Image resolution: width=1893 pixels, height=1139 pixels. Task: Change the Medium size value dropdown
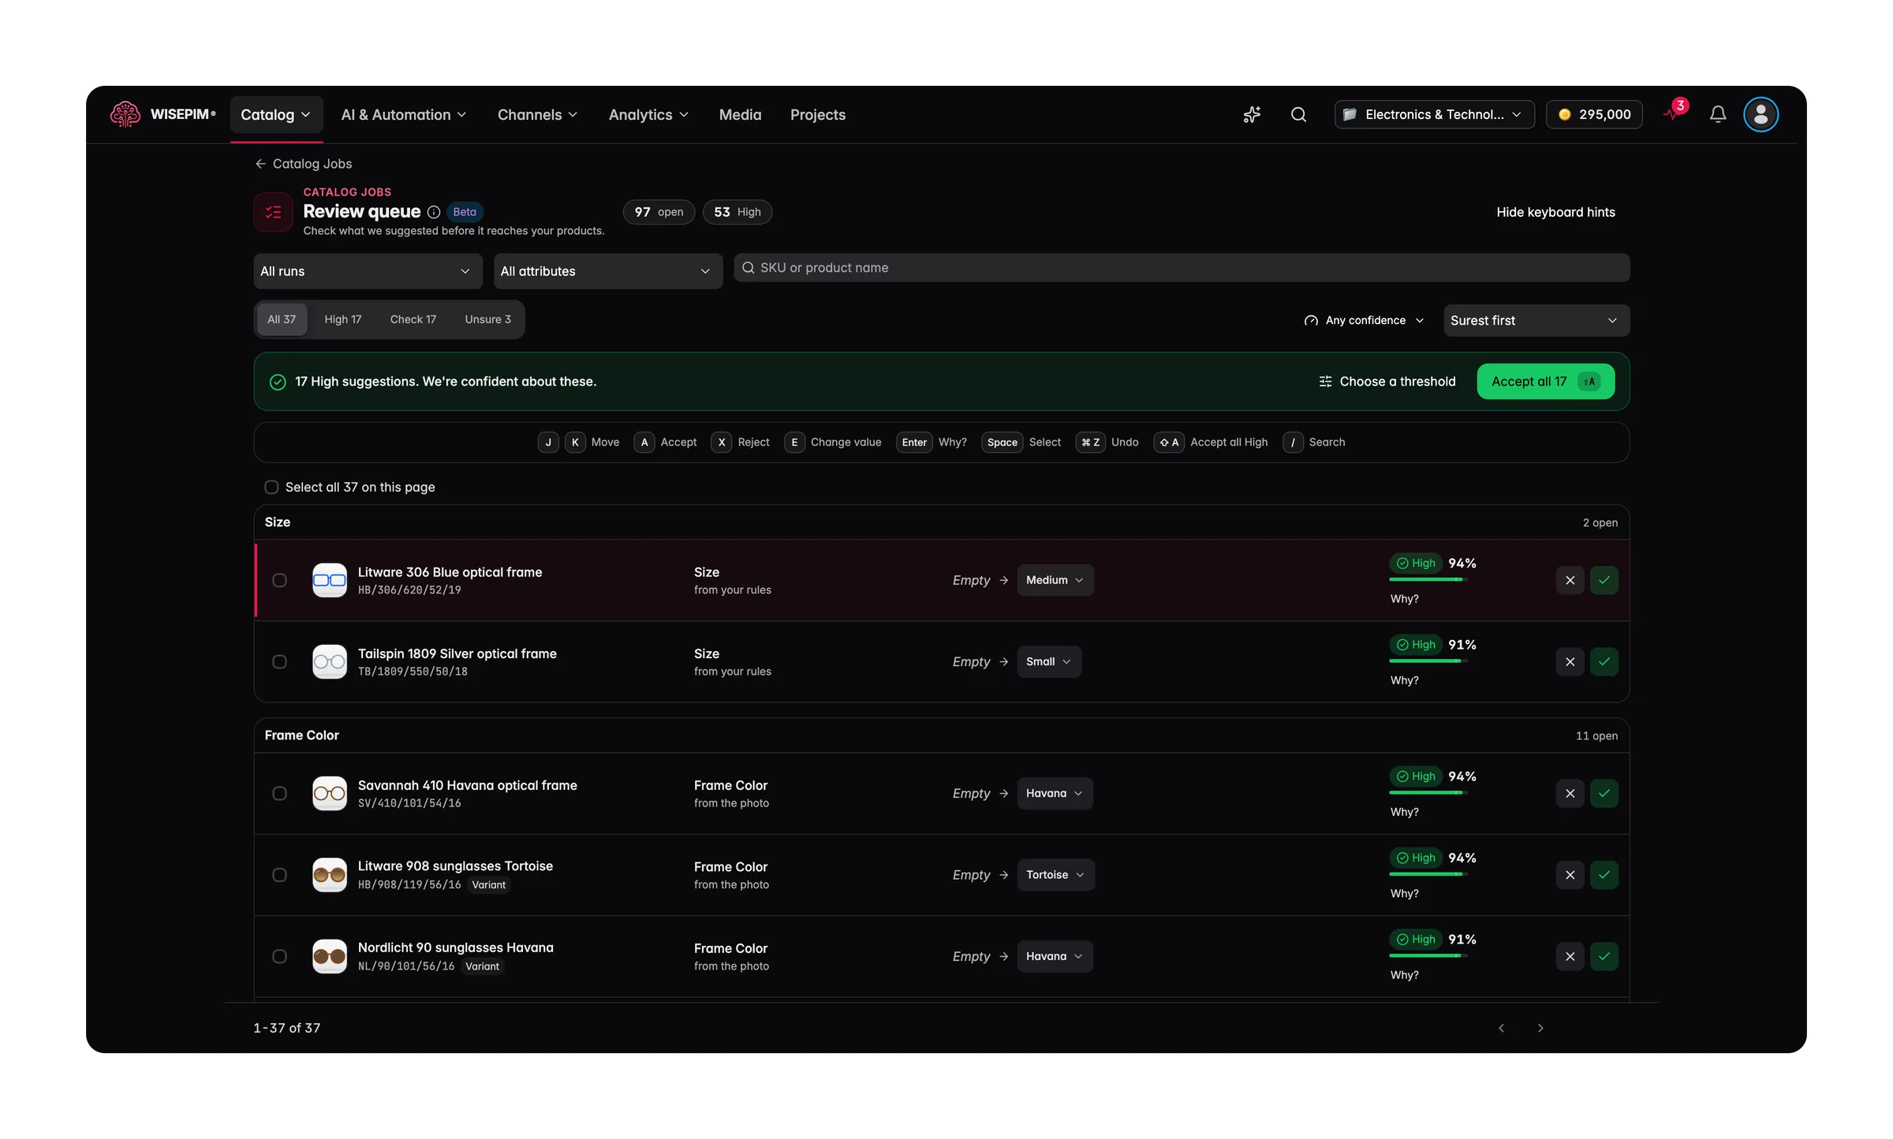pyautogui.click(x=1055, y=580)
